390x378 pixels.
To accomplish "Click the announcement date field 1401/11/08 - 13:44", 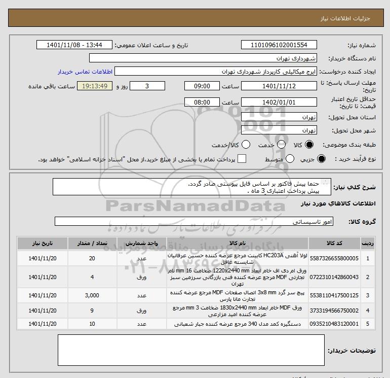I will coord(74,45).
